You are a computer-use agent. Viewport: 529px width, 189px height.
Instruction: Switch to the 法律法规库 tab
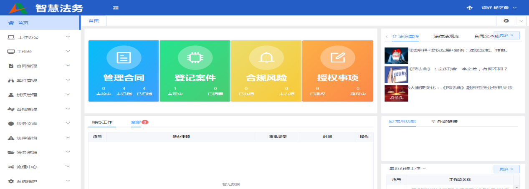(446, 36)
